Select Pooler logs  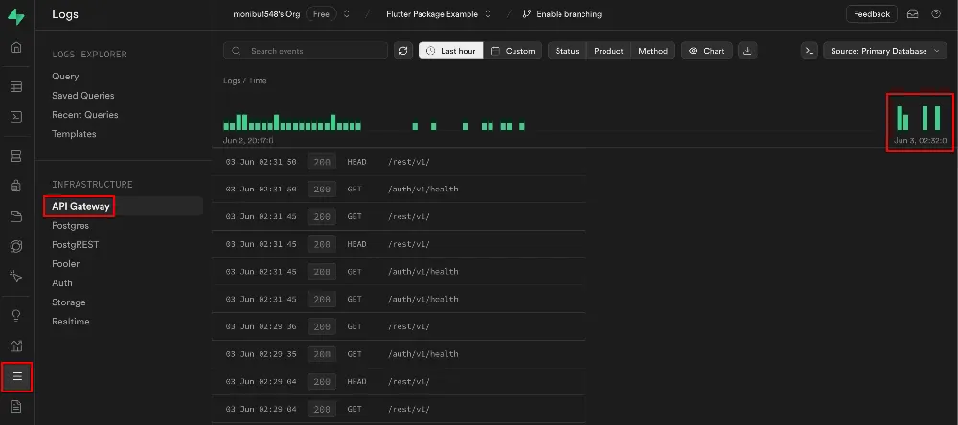(65, 264)
